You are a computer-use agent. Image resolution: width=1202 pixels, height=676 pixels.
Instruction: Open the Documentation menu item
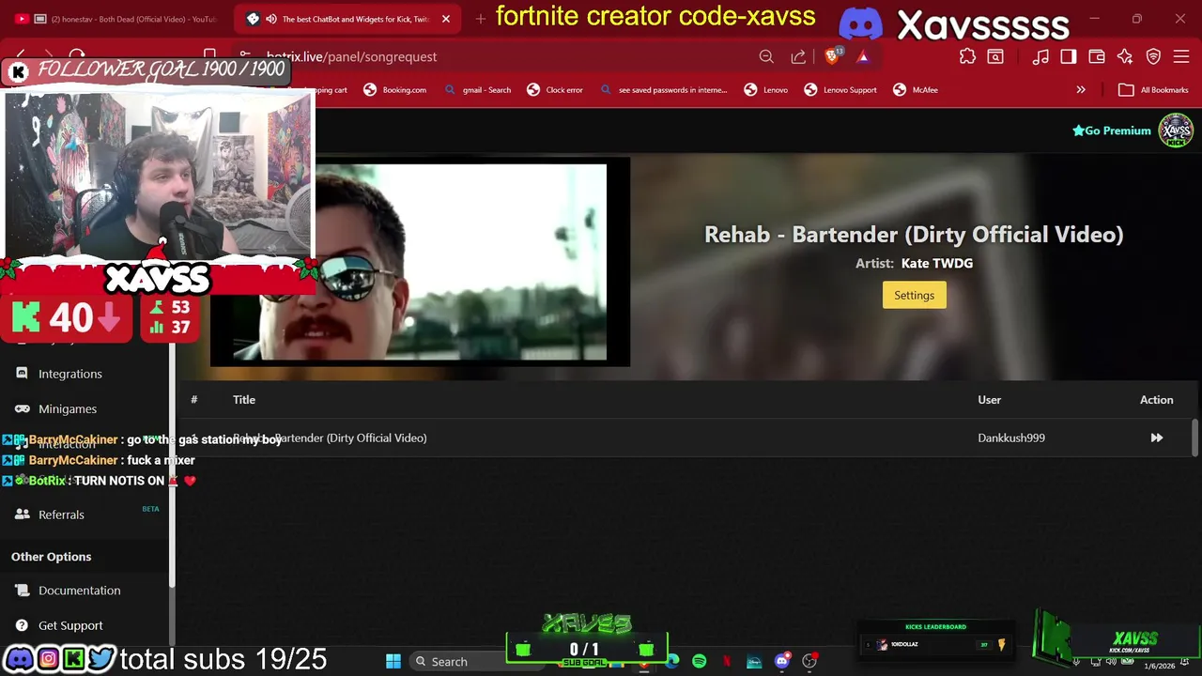[80, 591]
